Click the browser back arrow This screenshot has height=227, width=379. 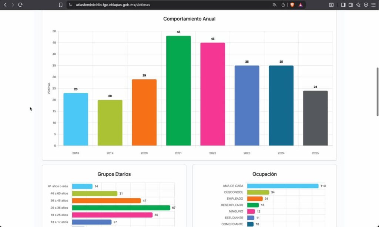[5, 5]
